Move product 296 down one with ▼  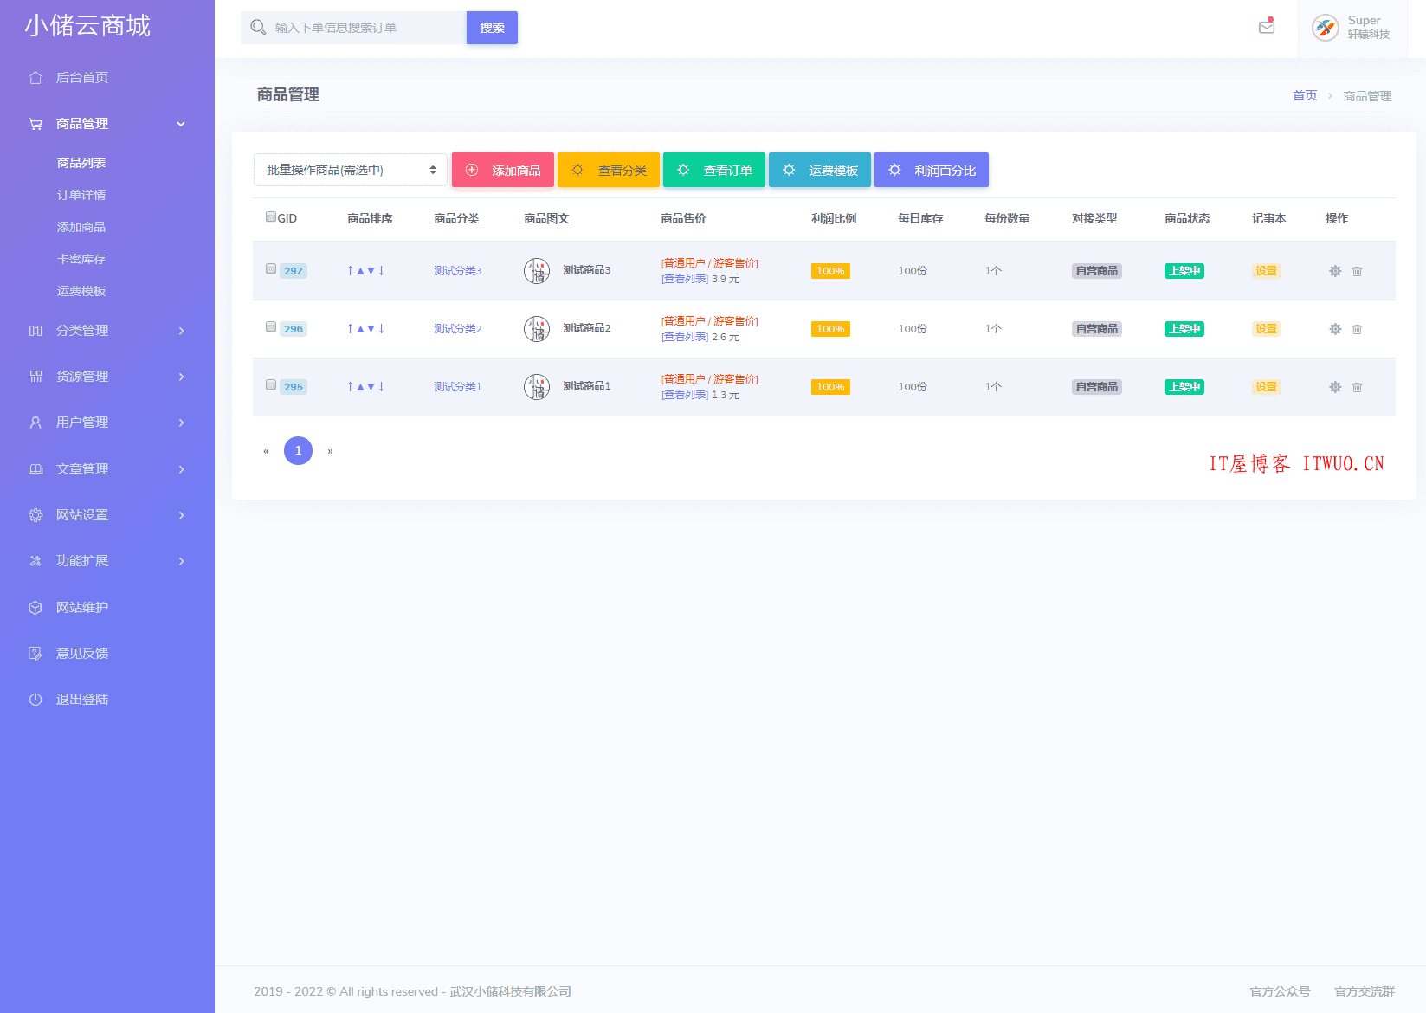click(x=371, y=328)
